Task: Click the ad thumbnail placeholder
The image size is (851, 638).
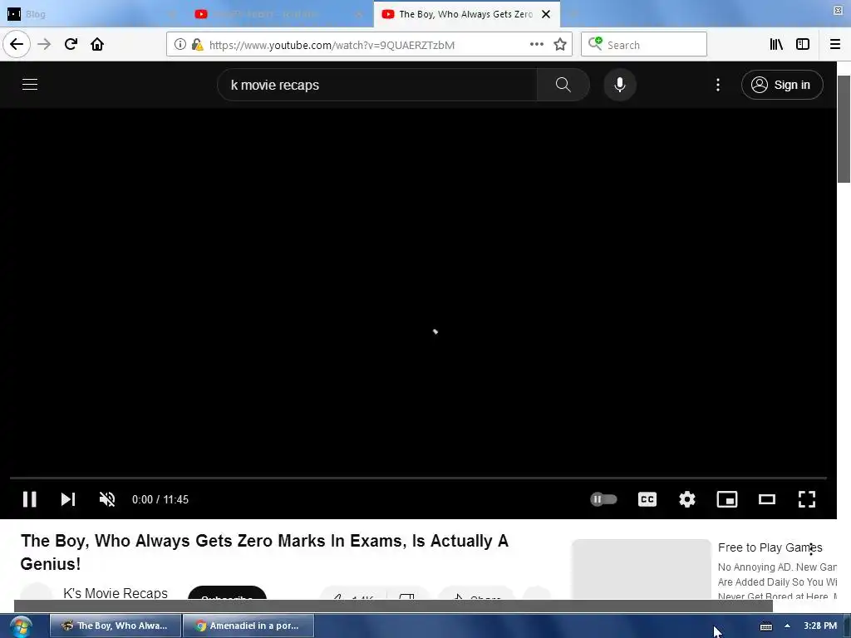Action: click(642, 569)
